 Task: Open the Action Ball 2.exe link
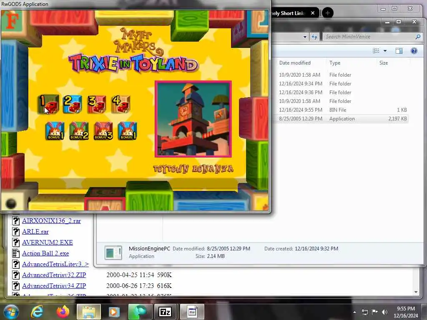(x=45, y=253)
